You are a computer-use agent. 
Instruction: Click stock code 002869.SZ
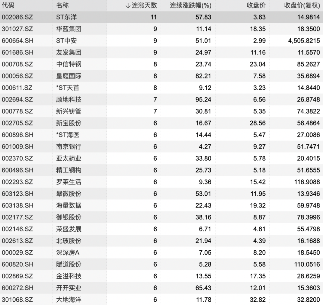point(17,276)
